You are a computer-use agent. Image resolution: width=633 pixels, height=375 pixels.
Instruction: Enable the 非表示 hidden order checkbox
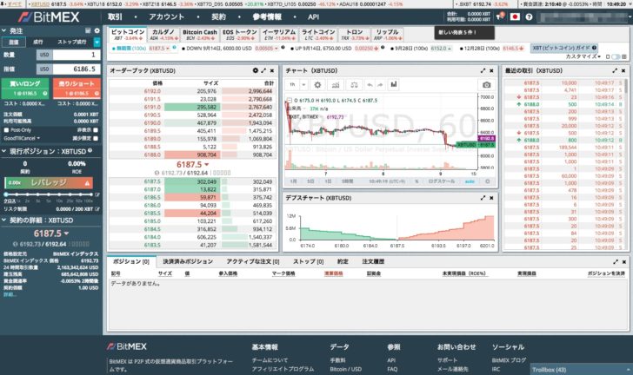coord(96,130)
